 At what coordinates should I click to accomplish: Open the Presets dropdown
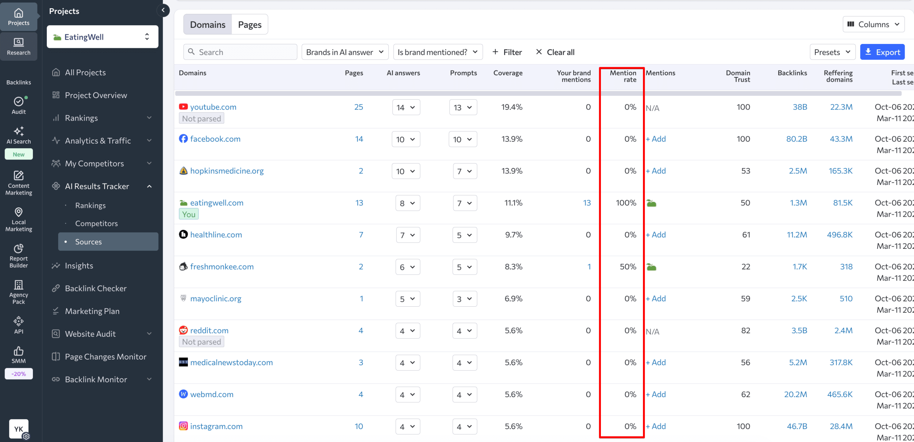pyautogui.click(x=832, y=52)
